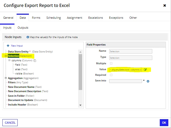
Task: Select the field (Text) item
Action: pos(21,65)
